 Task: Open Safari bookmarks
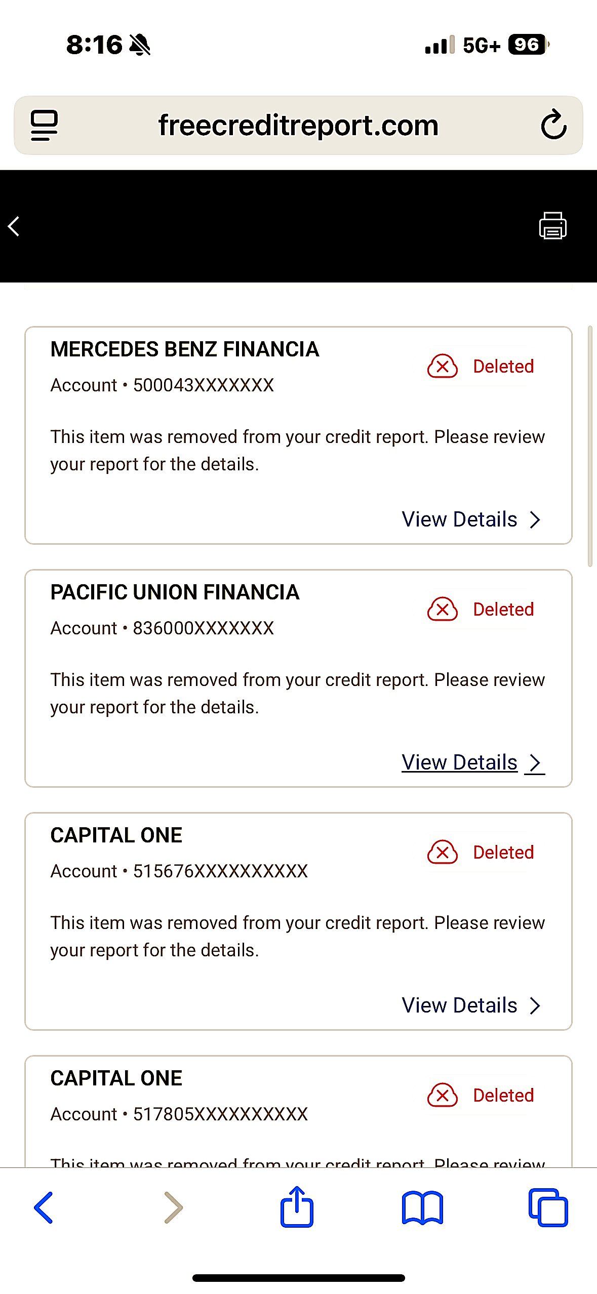pos(422,1208)
